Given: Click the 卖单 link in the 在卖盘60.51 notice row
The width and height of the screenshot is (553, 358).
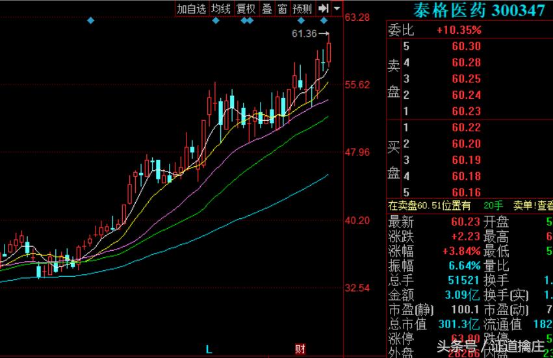Looking at the screenshot, I should tap(523, 205).
